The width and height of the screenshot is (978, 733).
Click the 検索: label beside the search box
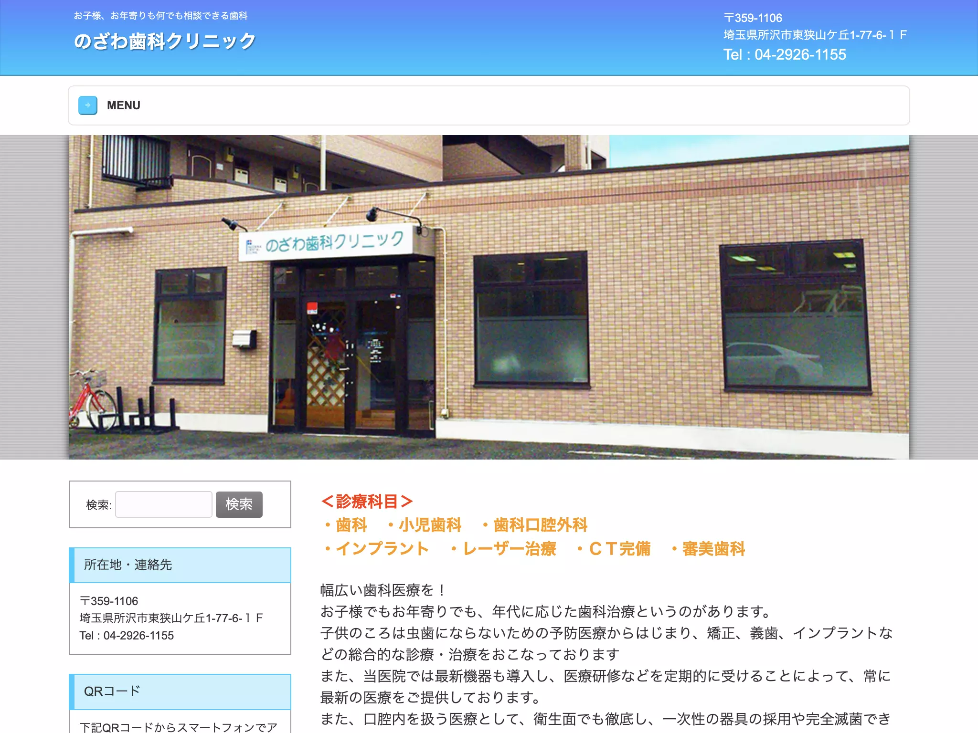pyautogui.click(x=99, y=505)
